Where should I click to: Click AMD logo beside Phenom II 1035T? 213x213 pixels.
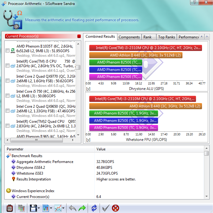pyautogui.click(x=13, y=51)
